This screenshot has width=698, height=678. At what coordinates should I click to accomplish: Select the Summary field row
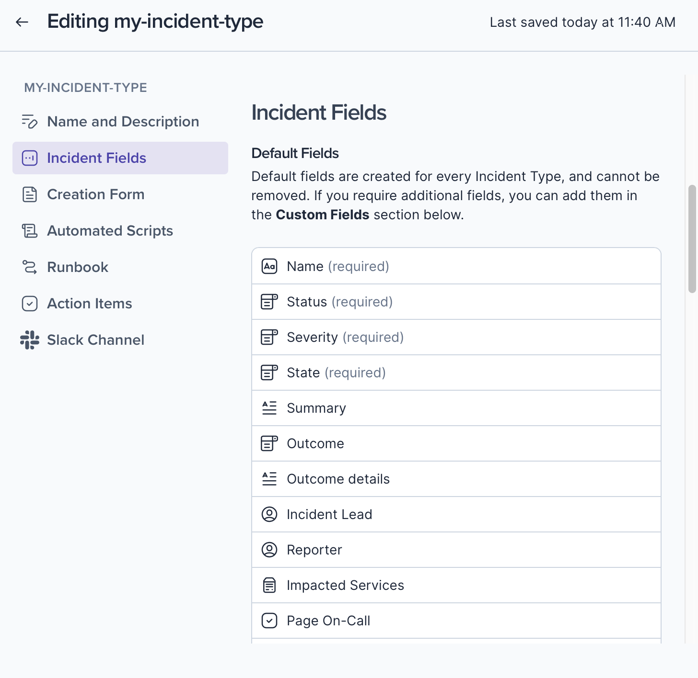click(x=455, y=408)
